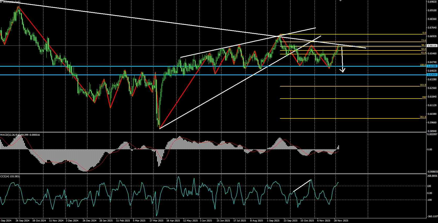Screen dimensions: 438x223
Task: Click the Fibonacci 23.6 level label
Action: point(424,41)
